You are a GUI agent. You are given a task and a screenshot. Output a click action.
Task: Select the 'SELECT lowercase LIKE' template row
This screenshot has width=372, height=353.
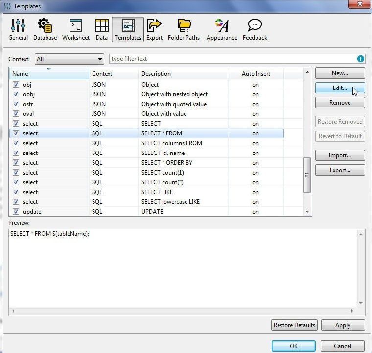146,202
